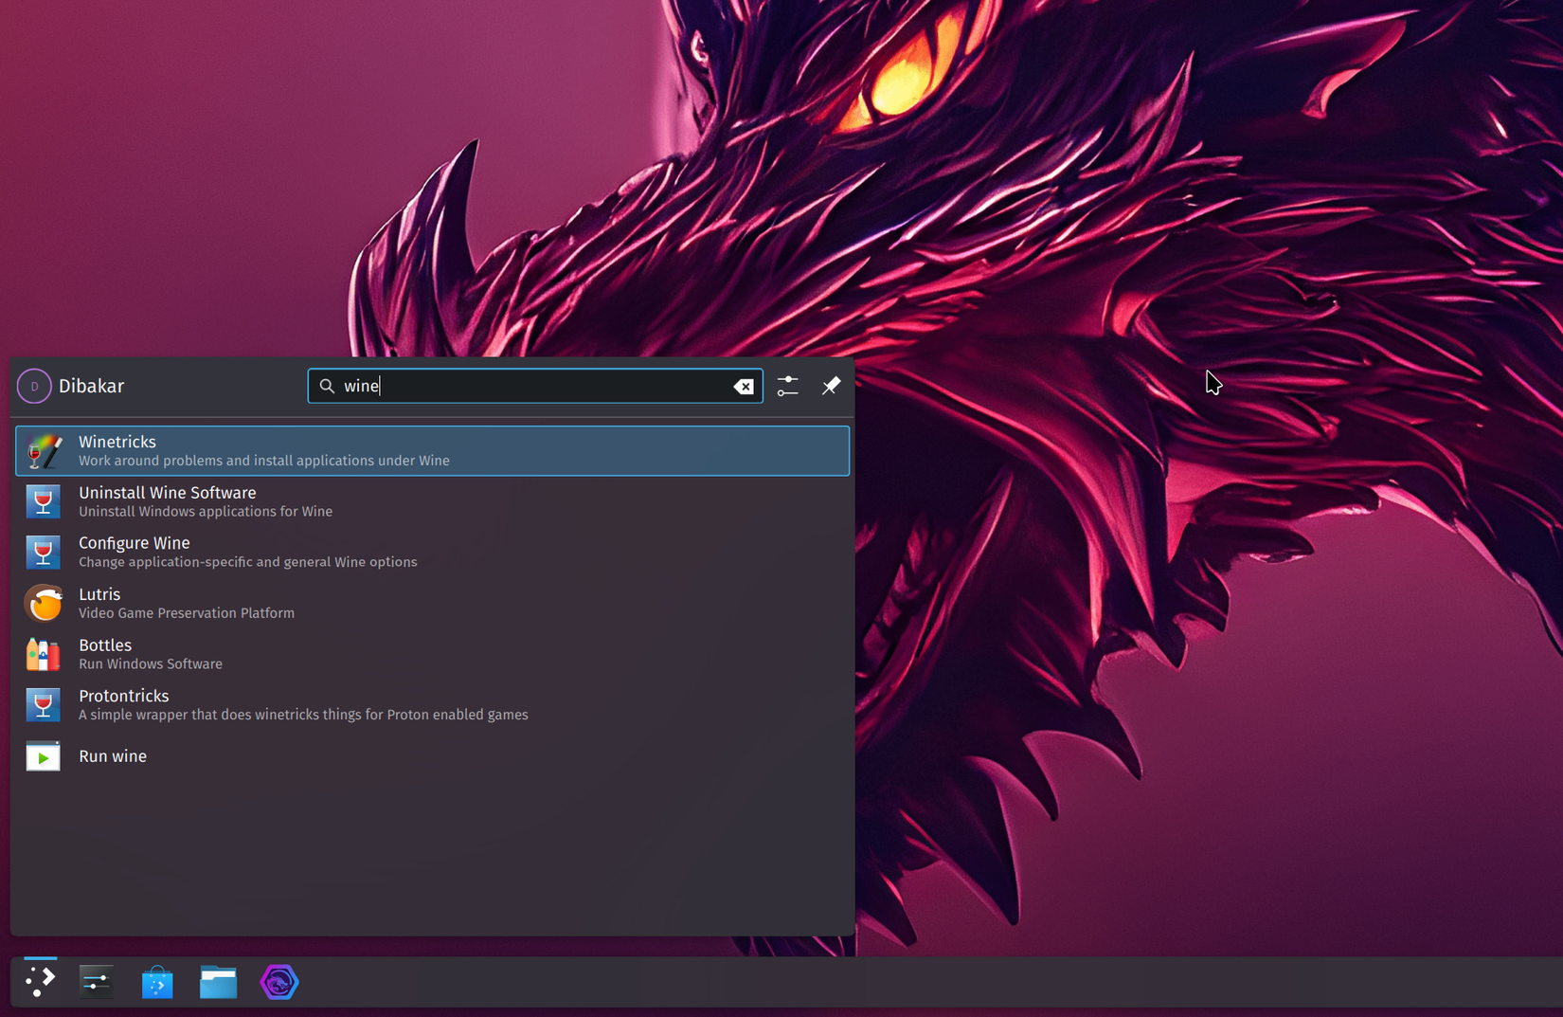
Task: Open launcher configure settings icon
Action: [787, 386]
